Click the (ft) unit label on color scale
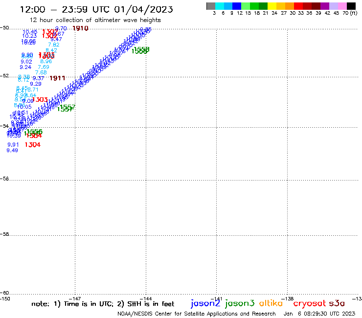 point(354,13)
